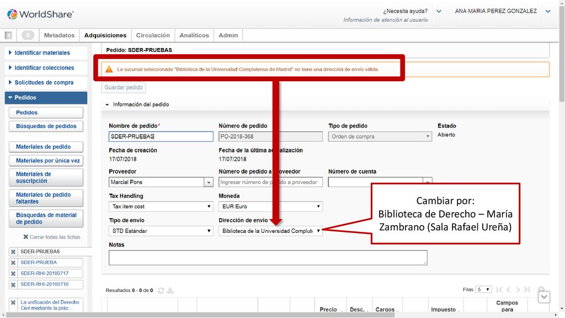The image size is (565, 318).
Task: Click the WorldShare logo
Action: click(40, 14)
